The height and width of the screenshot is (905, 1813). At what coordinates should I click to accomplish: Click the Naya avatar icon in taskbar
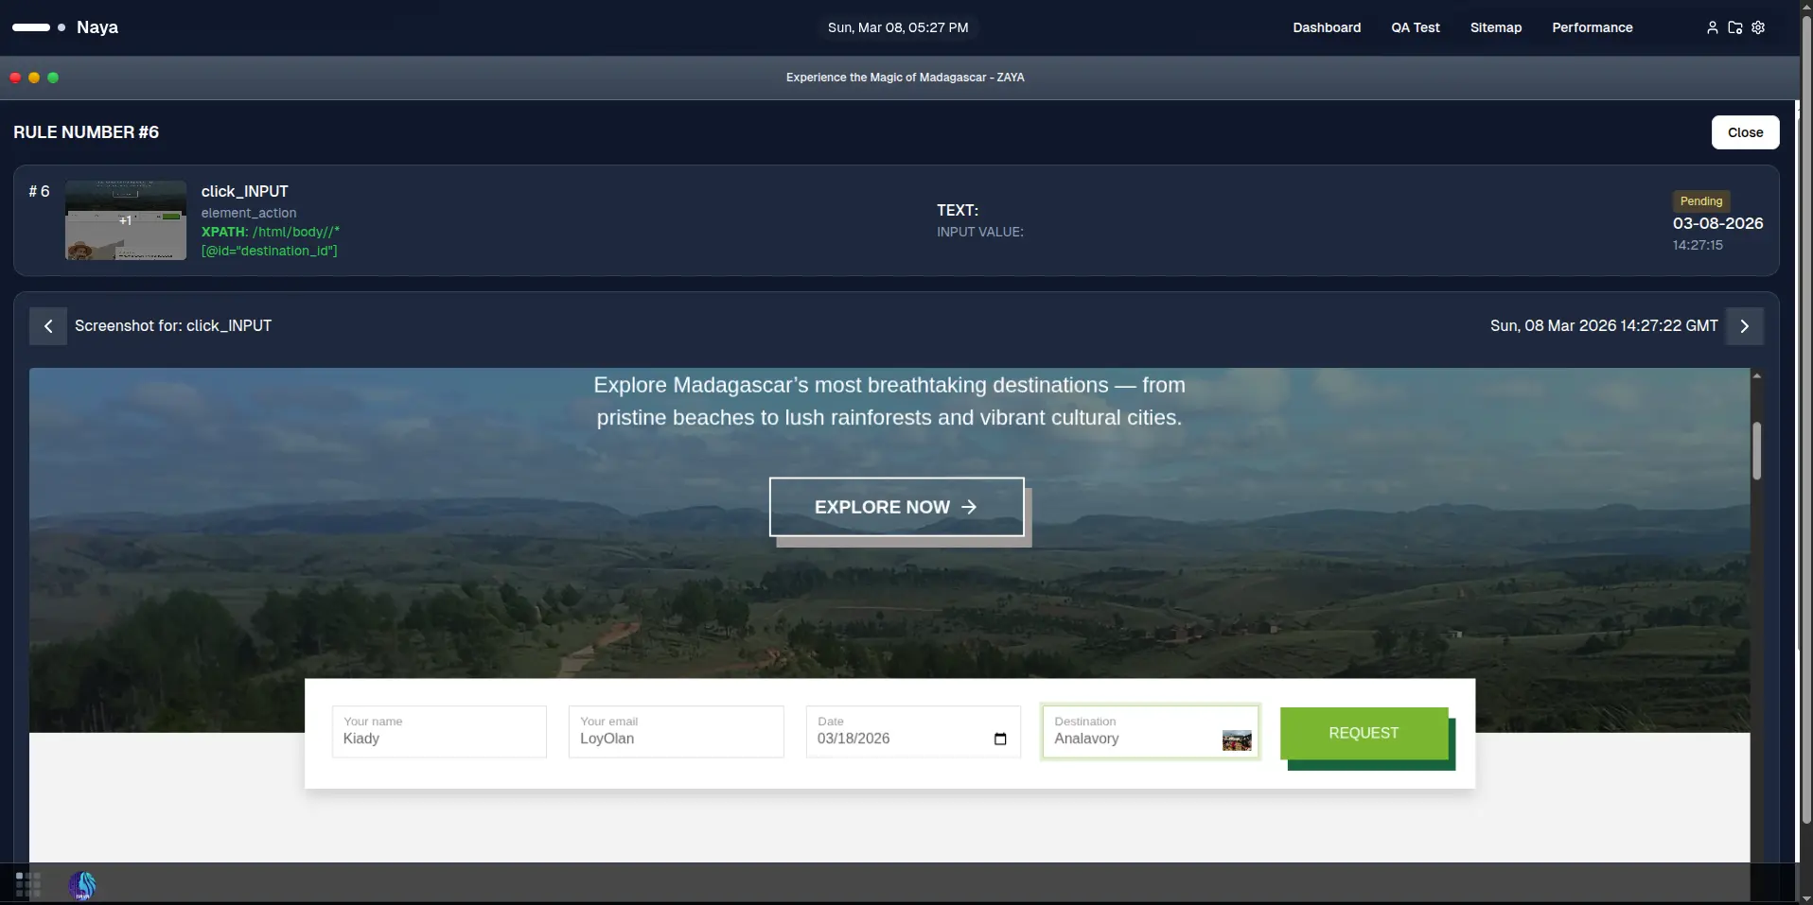tap(82, 885)
